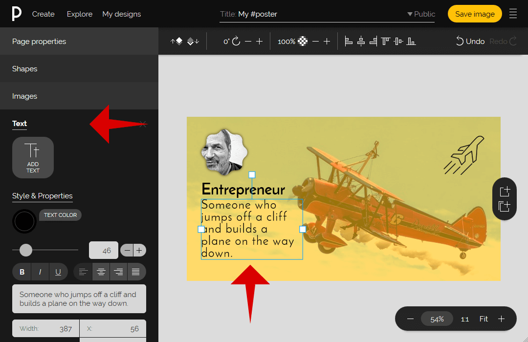Viewport: 528px width, 342px height.
Task: Expand the Images panel
Action: (x=25, y=96)
